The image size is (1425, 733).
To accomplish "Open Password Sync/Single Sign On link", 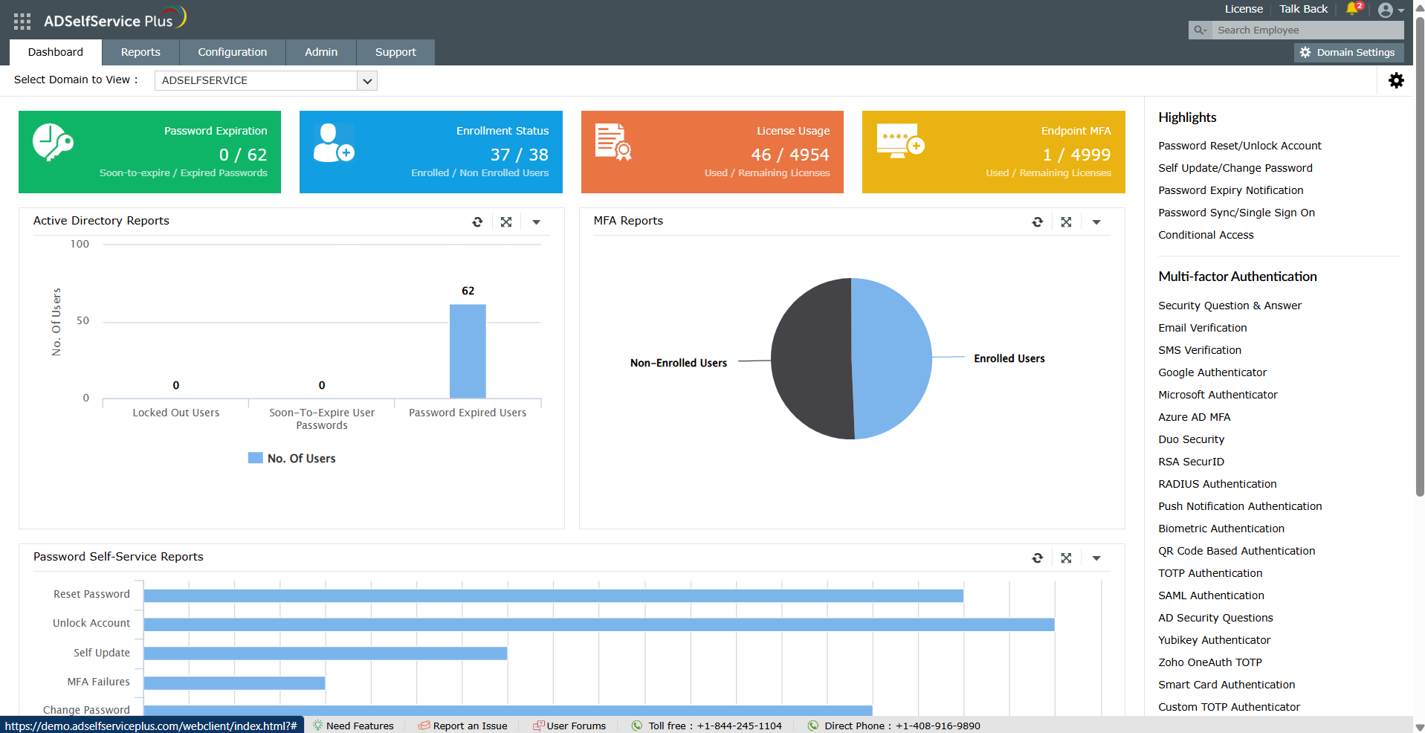I will (x=1236, y=213).
